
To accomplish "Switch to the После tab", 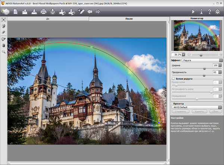I will pos(129,18).
